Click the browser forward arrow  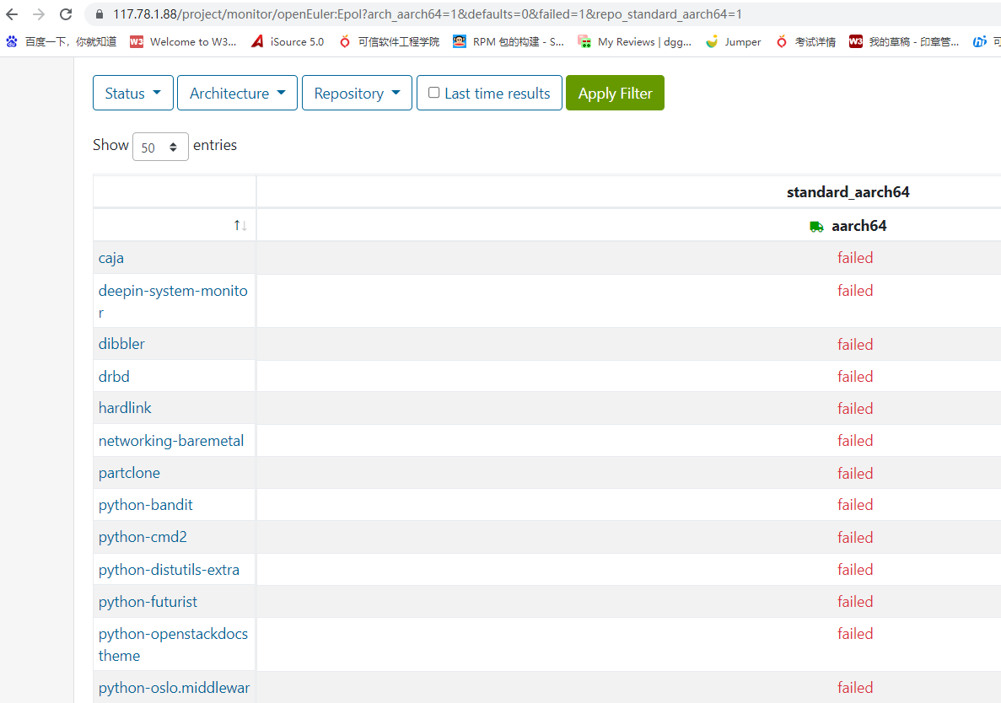click(x=39, y=14)
